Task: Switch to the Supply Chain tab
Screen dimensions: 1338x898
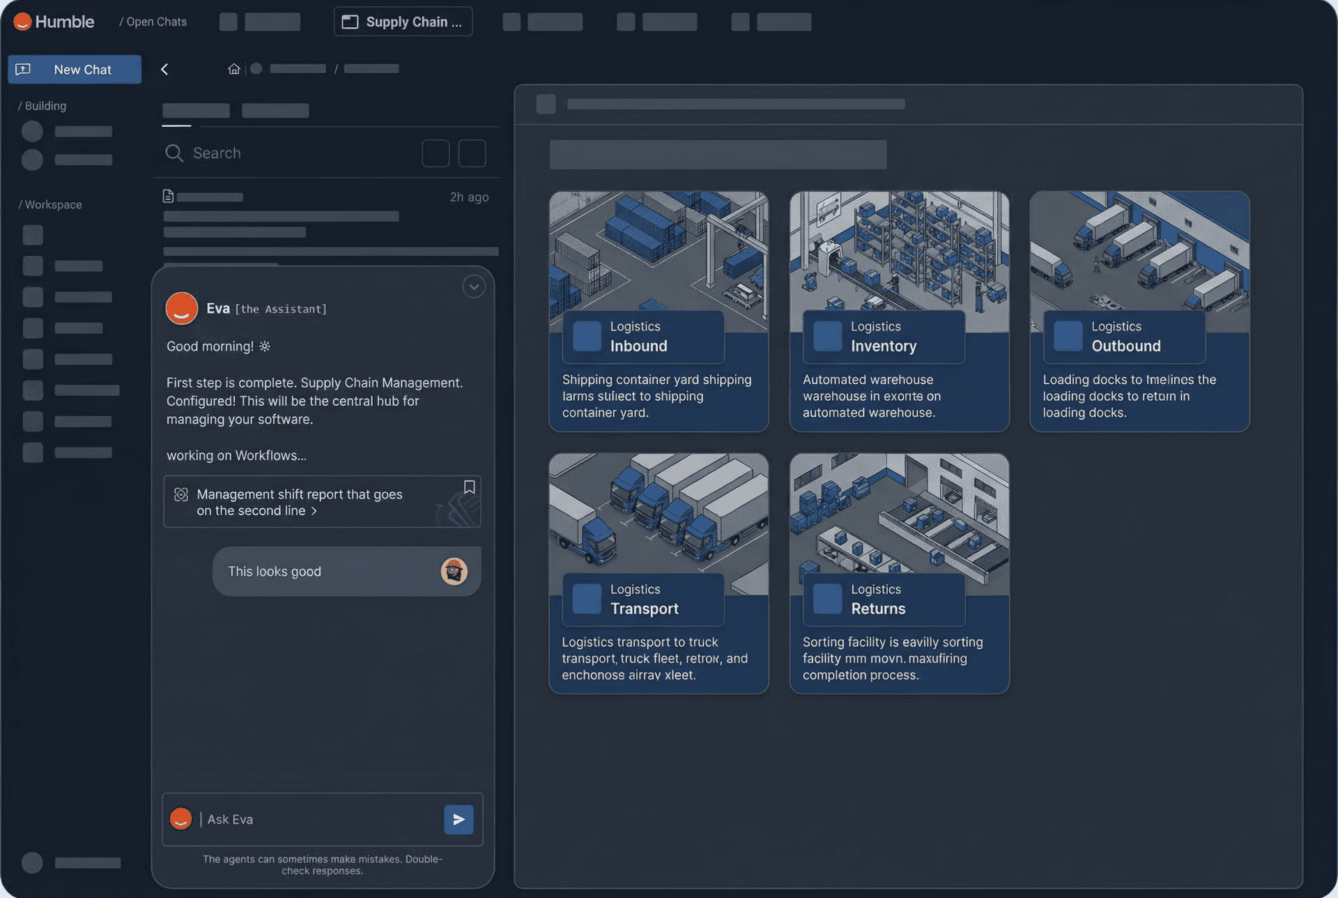Action: click(403, 22)
